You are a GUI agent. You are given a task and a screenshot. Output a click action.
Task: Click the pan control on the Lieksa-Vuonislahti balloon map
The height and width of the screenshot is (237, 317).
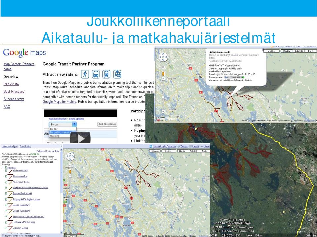pos(163,57)
